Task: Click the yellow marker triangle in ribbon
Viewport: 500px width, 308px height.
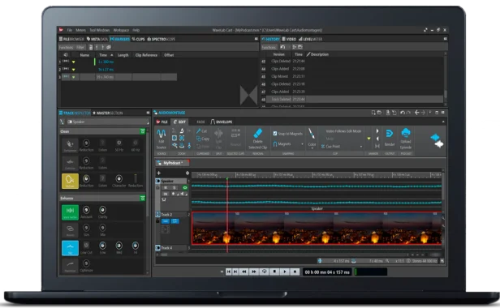Action: 369,139
